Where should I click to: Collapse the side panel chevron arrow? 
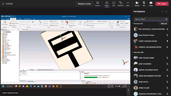[128, 90]
